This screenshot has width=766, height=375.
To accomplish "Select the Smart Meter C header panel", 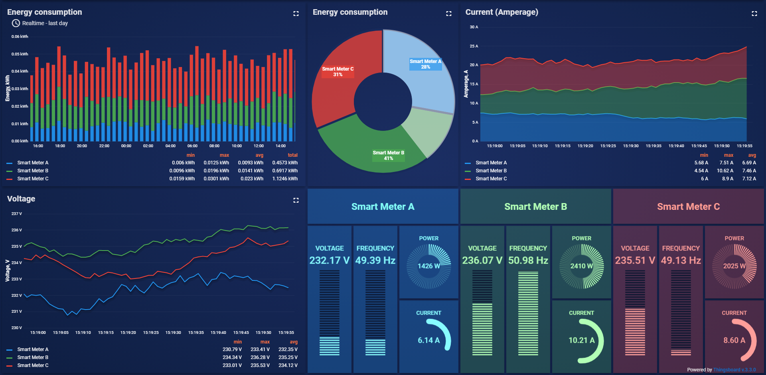I will pos(688,206).
